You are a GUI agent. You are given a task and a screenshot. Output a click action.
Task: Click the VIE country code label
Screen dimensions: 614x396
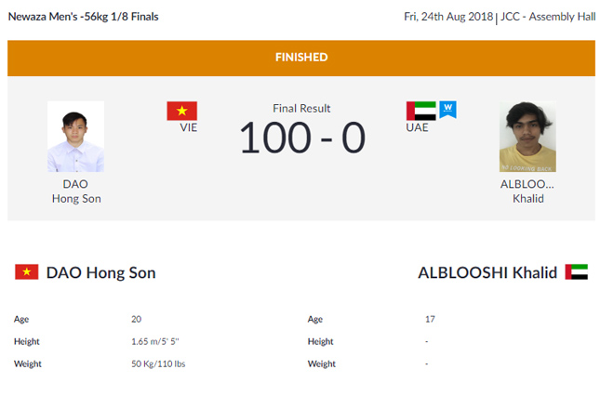coord(188,127)
